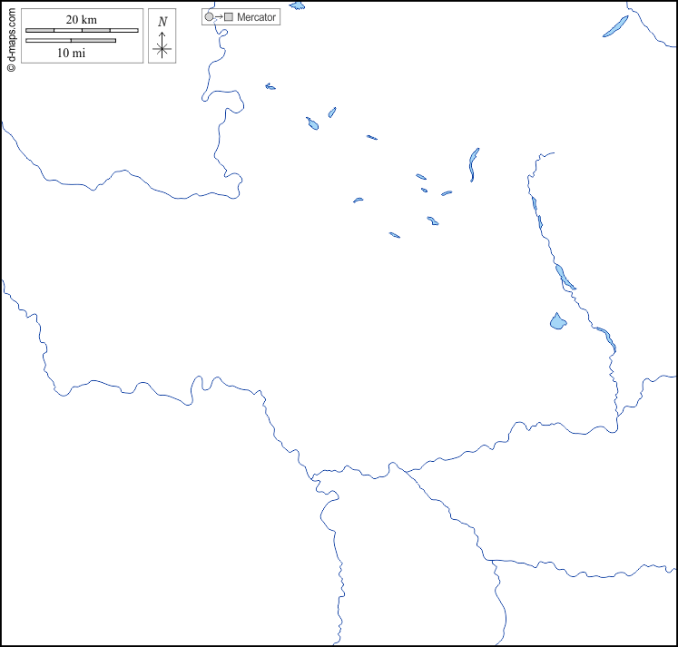The height and width of the screenshot is (647, 678).
Task: Click the small lake nearest the northwestern river
Action: 270,87
